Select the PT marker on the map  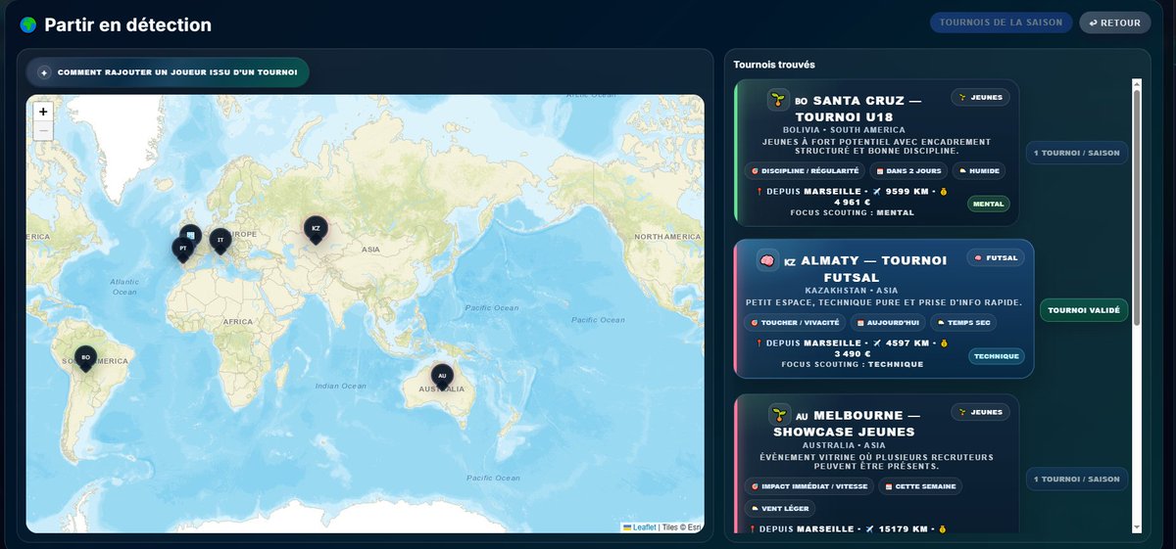coord(183,251)
